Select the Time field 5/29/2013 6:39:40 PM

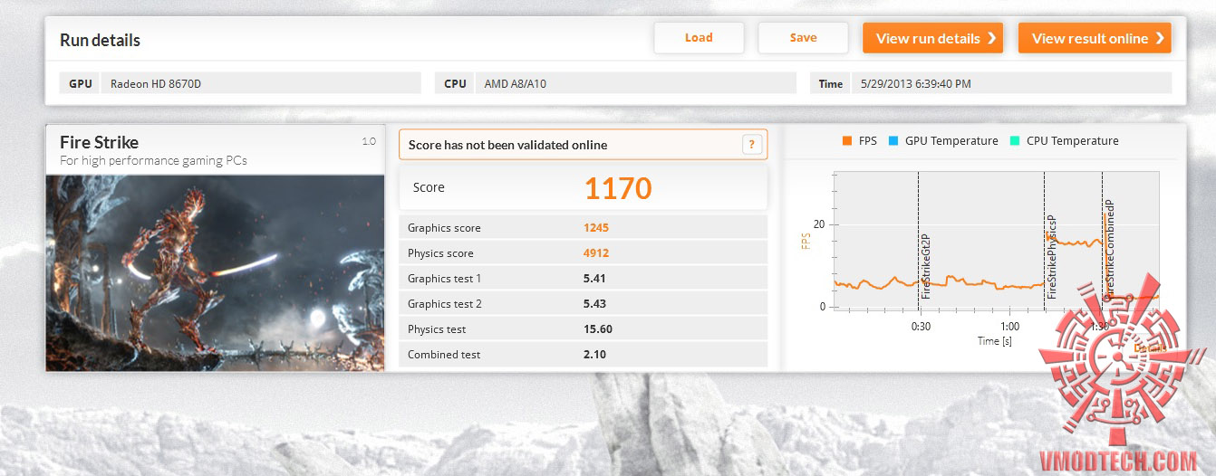pyautogui.click(x=1011, y=83)
